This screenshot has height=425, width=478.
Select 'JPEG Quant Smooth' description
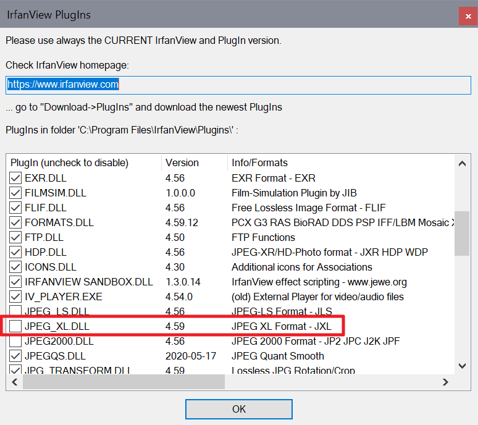click(278, 356)
